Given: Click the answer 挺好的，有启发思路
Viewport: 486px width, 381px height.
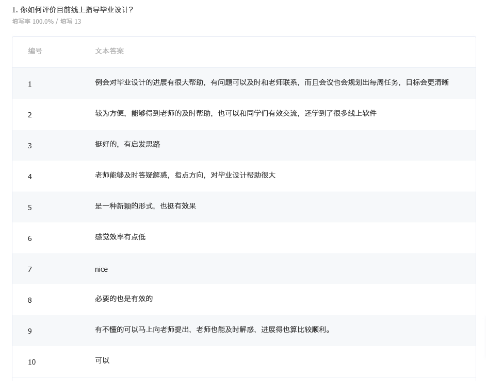Looking at the screenshot, I should click(127, 144).
